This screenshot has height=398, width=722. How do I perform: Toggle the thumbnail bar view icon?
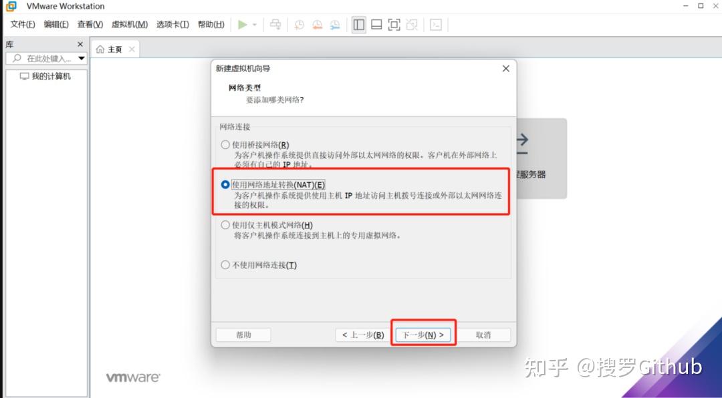(x=376, y=25)
